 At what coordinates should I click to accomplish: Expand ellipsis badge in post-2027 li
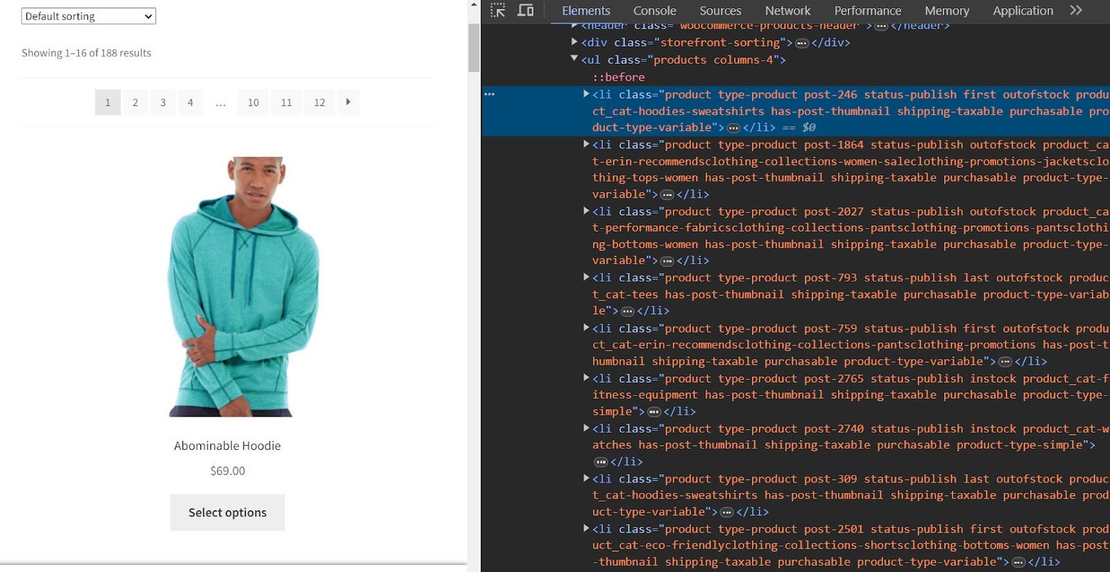[667, 261]
